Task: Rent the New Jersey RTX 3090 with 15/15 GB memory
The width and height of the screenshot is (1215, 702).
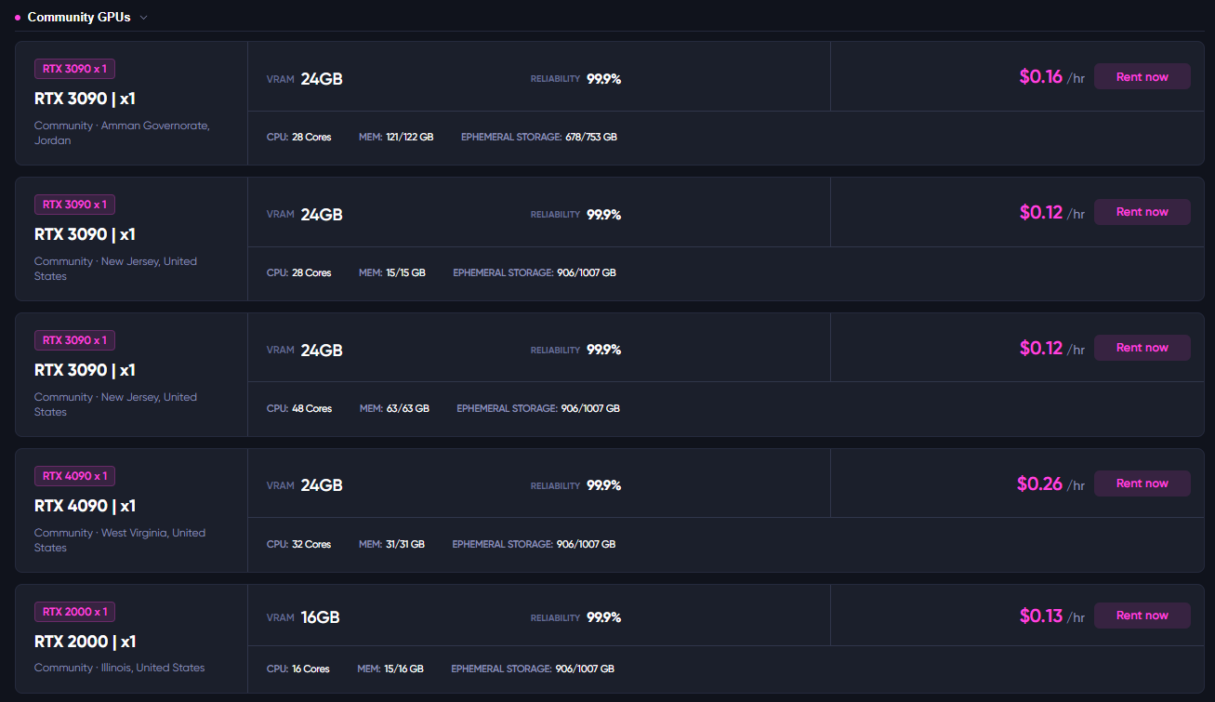Action: pos(1142,212)
